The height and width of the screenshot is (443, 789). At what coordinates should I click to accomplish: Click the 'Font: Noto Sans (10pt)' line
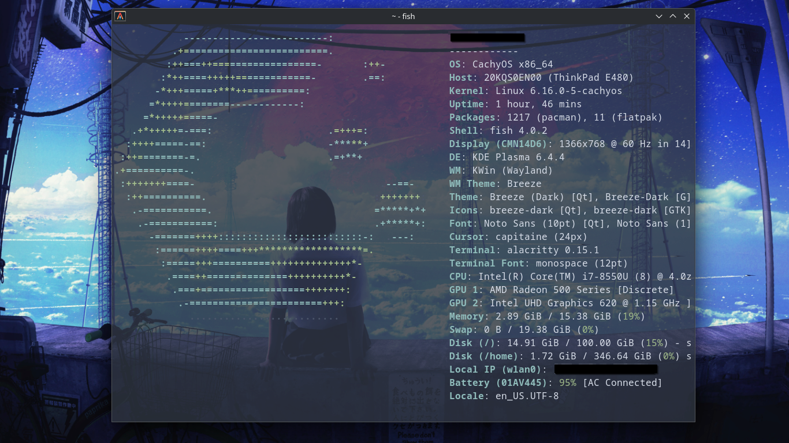[x=570, y=224]
